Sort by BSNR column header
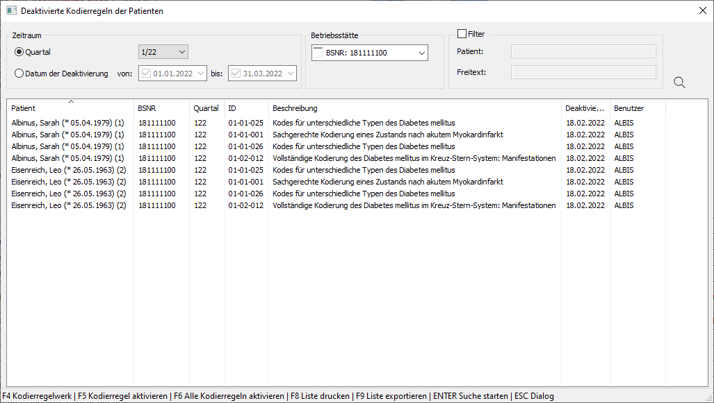The width and height of the screenshot is (714, 403). (161, 108)
